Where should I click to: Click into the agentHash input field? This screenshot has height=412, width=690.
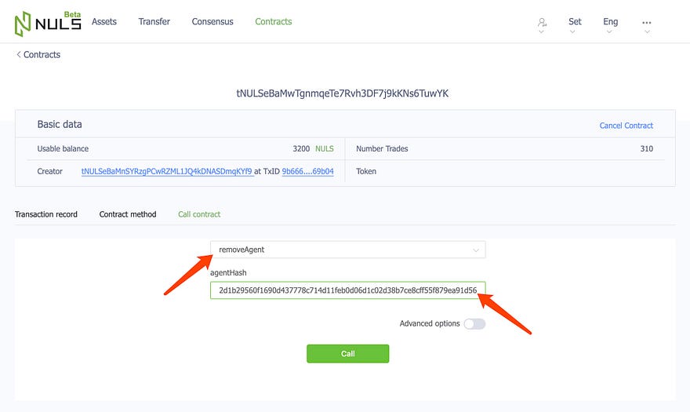tap(347, 290)
